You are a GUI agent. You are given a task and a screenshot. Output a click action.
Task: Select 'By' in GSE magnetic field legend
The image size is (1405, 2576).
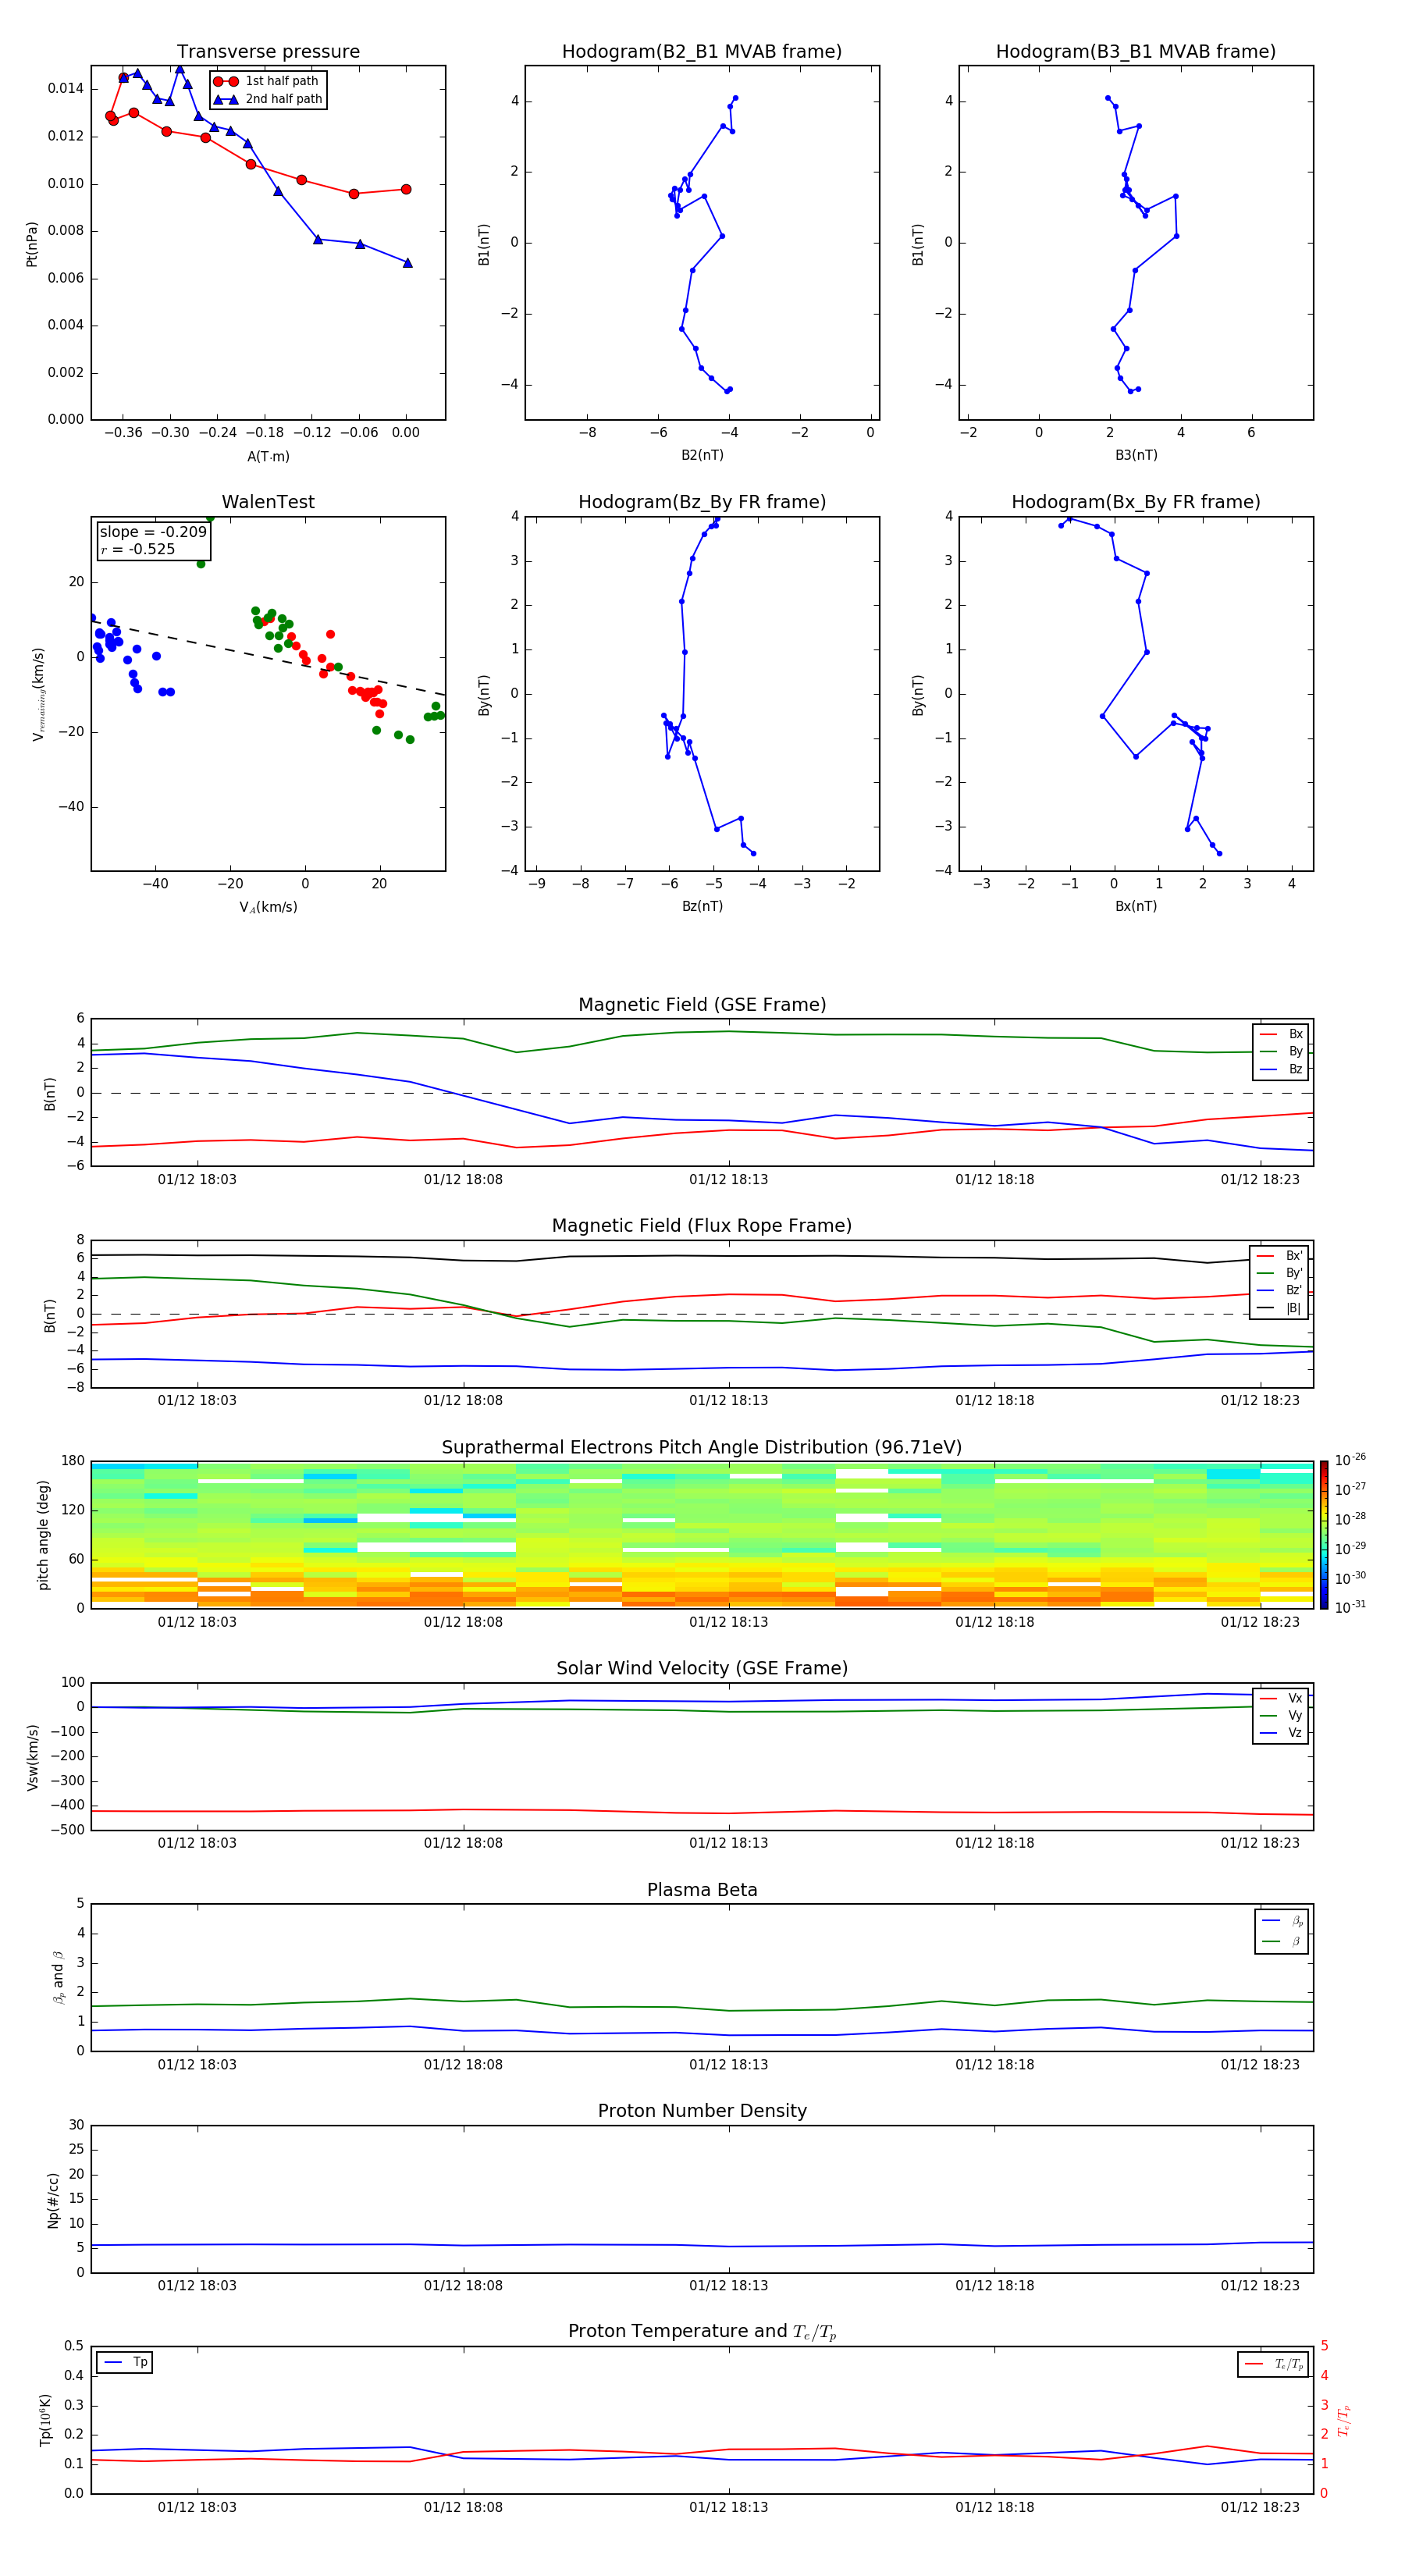tap(1281, 1051)
